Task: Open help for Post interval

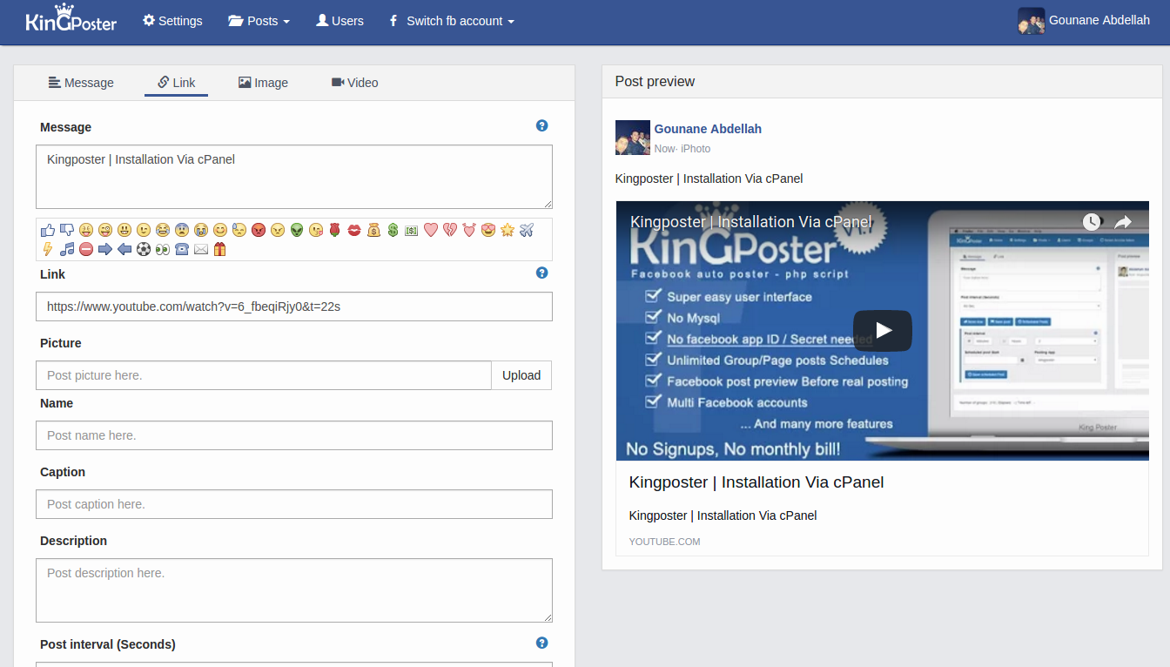Action: pyautogui.click(x=541, y=643)
